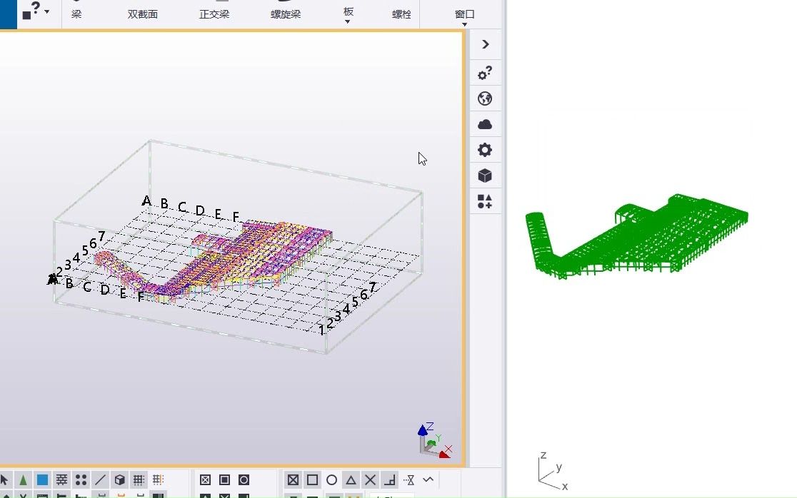Activate the select all objects arrow switch
797x498 pixels.
(6, 480)
